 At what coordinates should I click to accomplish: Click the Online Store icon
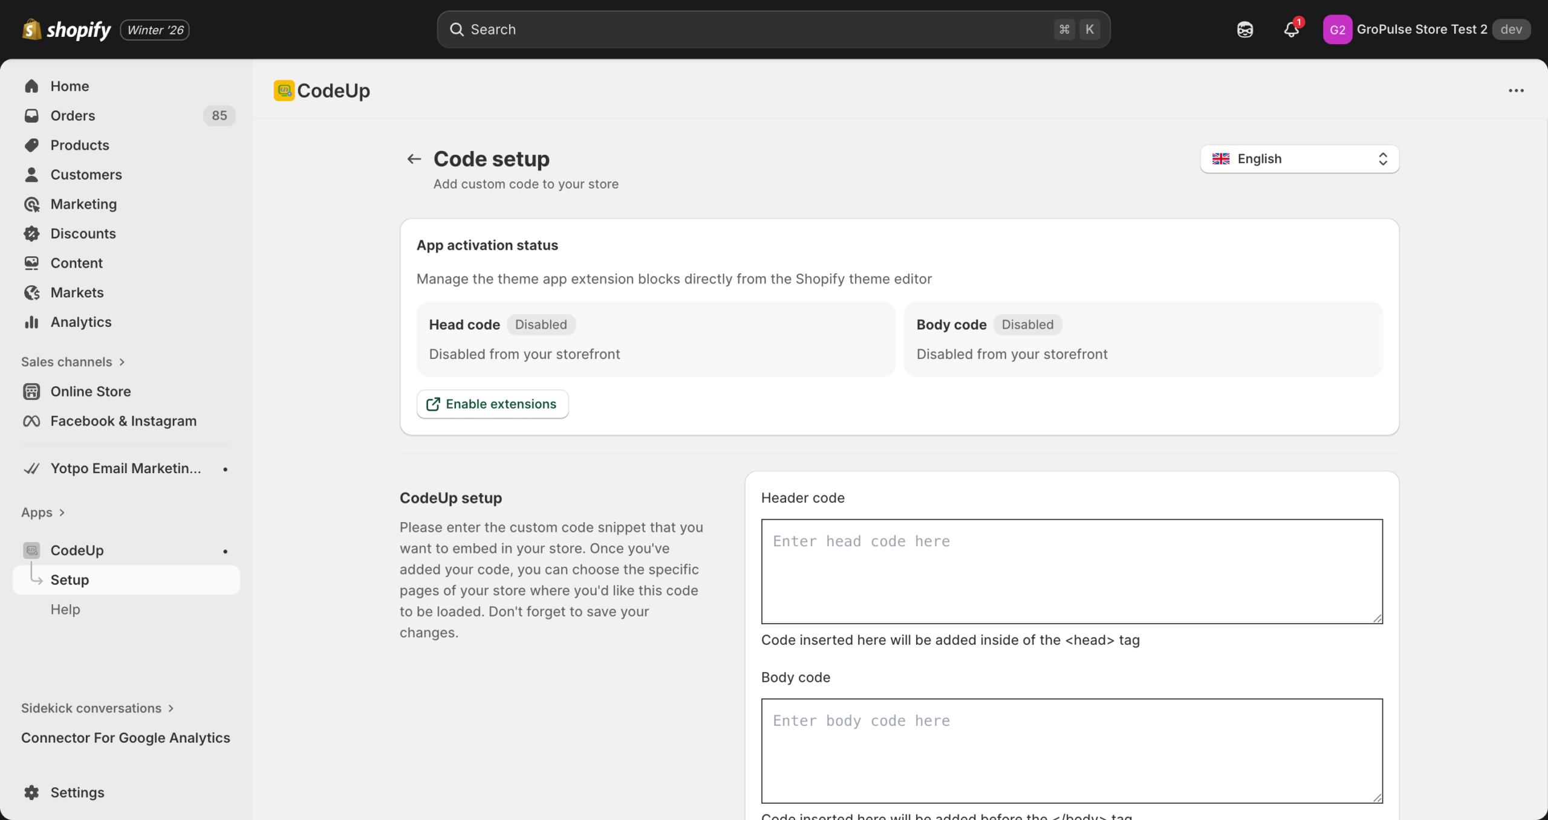[x=32, y=391]
